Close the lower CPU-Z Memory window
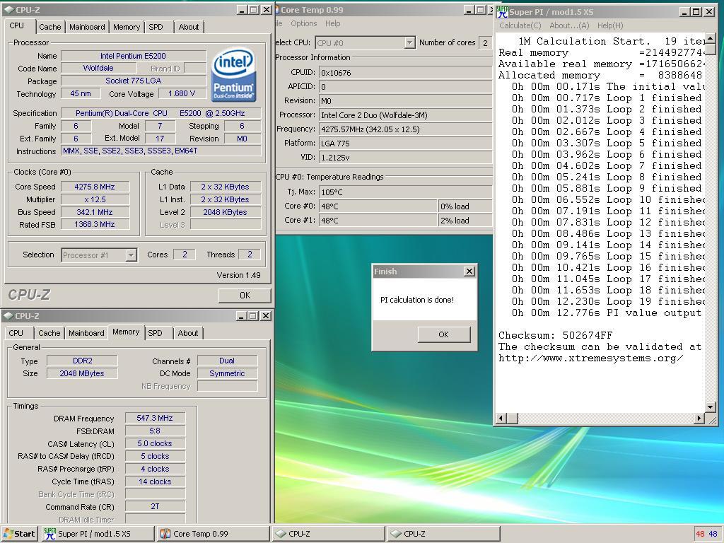Viewport: 724px width, 543px height. [x=266, y=316]
